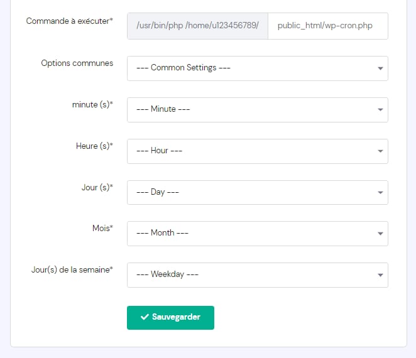The width and height of the screenshot is (416, 358).
Task: Click the caret arrow of Common Settings
Action: (x=381, y=68)
